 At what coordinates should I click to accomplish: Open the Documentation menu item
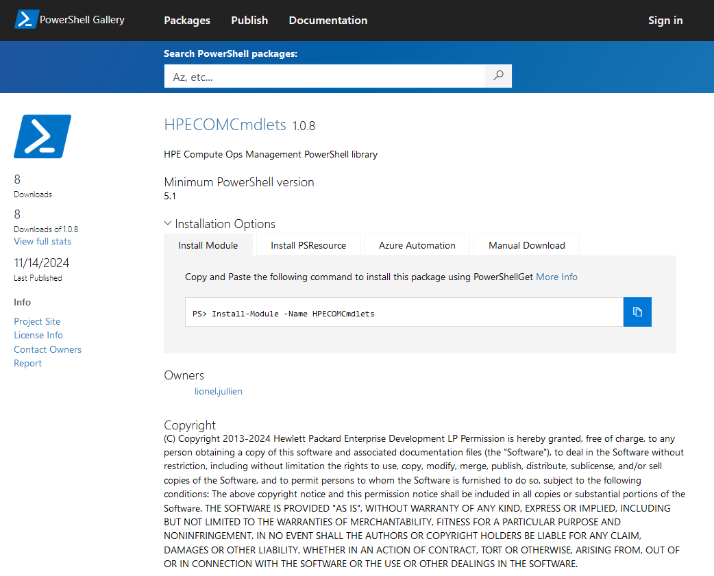(328, 21)
